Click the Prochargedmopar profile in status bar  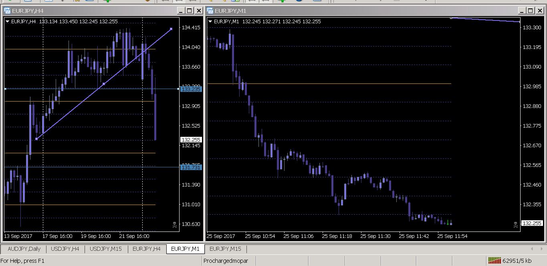click(x=226, y=261)
